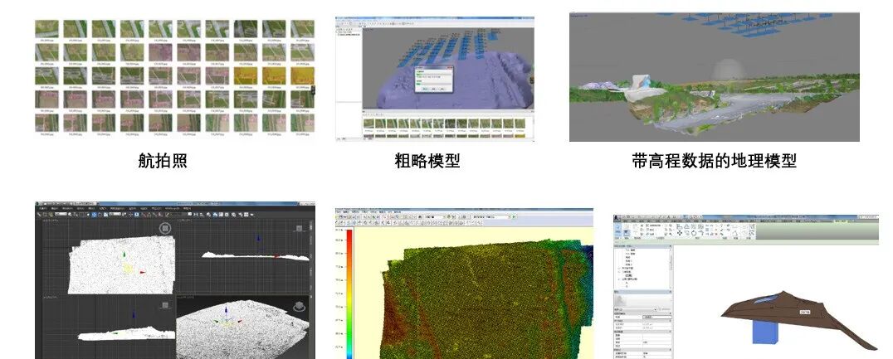
Task: Click the color elevation scale bar in the legend
Action: (349, 293)
